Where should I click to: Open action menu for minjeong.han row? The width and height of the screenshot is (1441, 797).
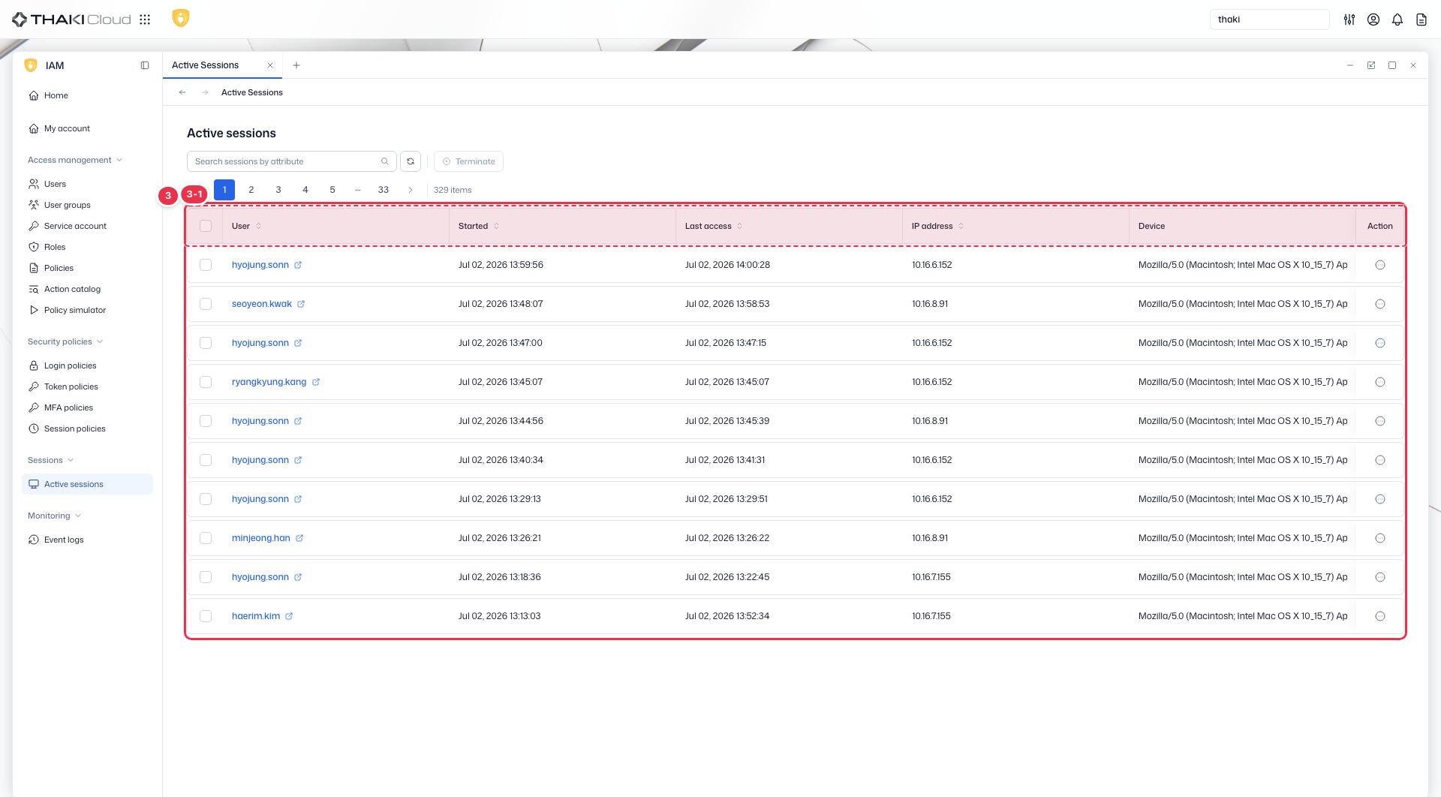1380,538
